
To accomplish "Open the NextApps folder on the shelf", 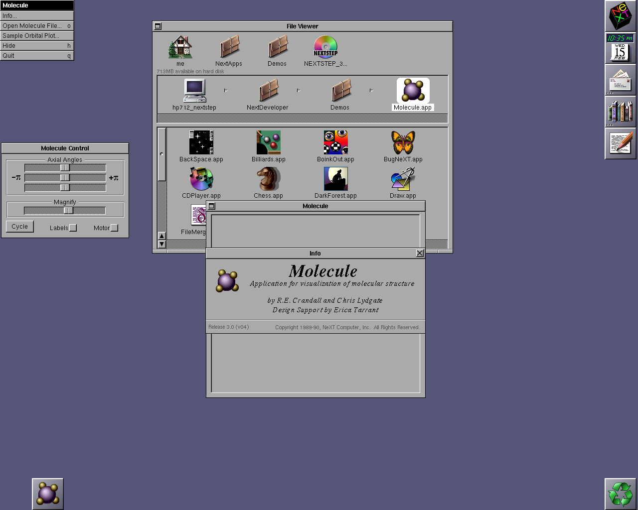I will (229, 47).
